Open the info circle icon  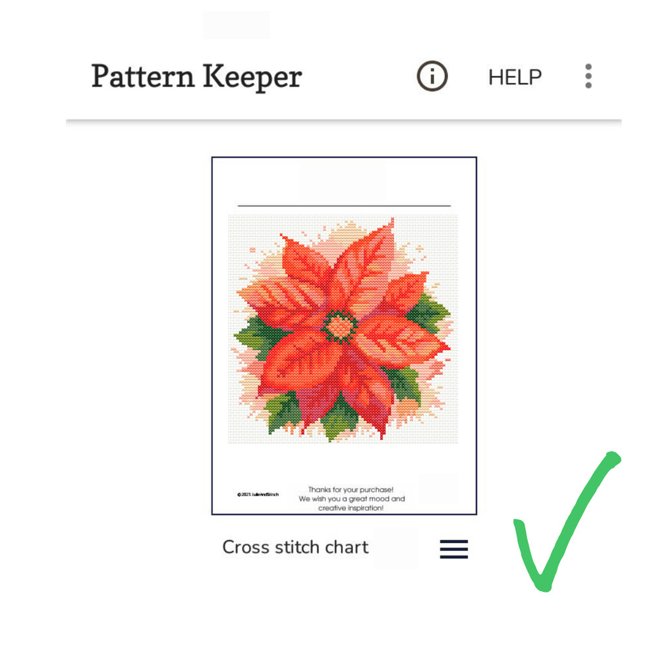[x=432, y=76]
